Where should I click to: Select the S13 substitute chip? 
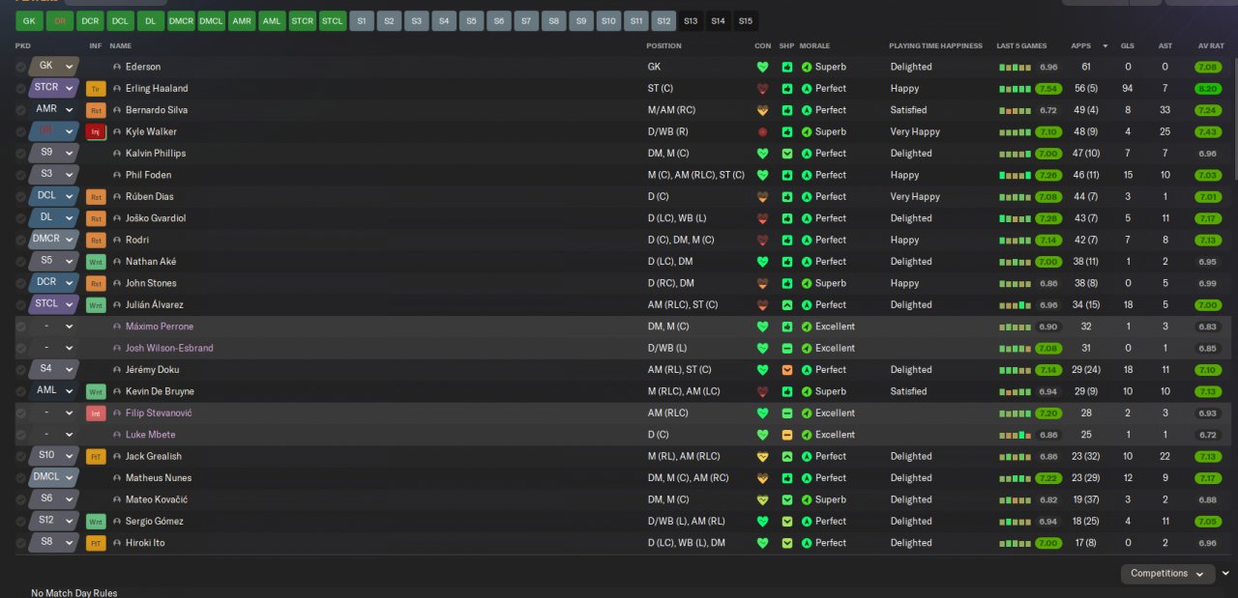(x=690, y=20)
